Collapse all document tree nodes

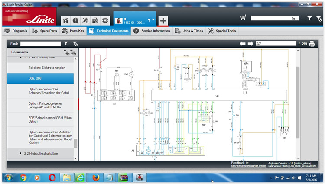pyautogui.click(x=67, y=52)
